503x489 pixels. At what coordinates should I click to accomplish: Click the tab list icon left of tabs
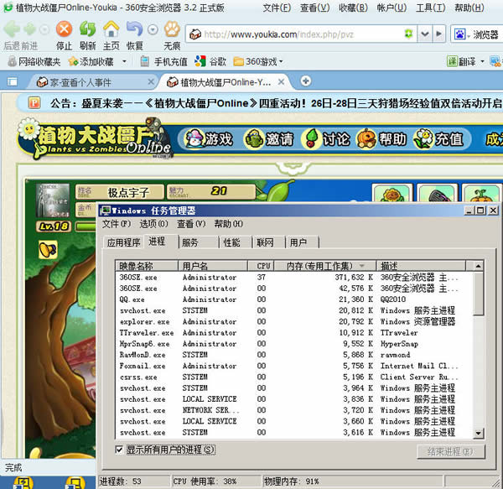point(13,81)
